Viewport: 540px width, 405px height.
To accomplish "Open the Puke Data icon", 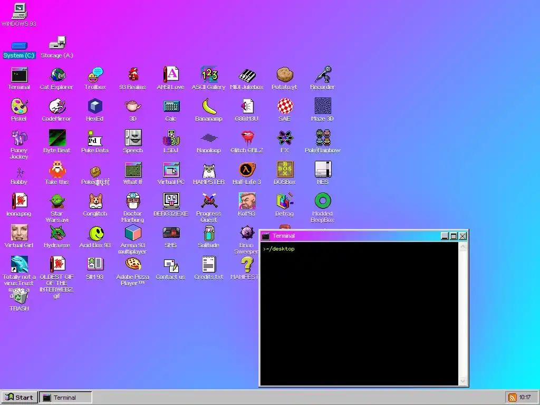I will tap(95, 138).
